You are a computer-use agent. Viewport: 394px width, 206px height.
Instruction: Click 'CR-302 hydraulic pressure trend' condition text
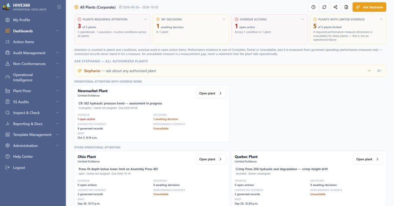pos(120,103)
